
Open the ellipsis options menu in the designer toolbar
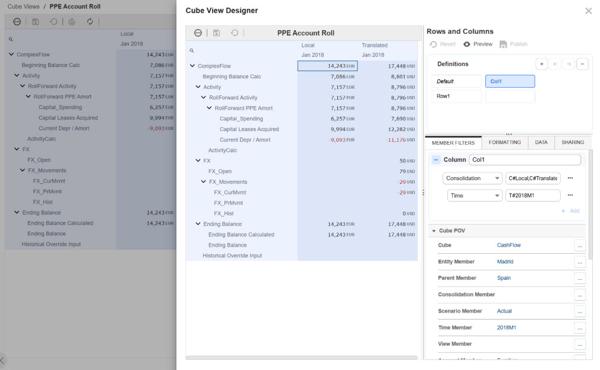(x=198, y=33)
